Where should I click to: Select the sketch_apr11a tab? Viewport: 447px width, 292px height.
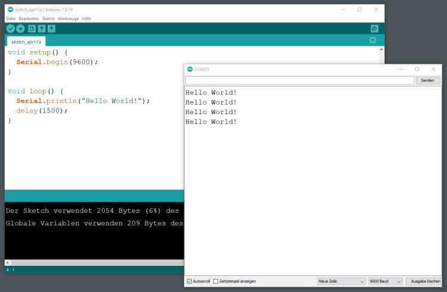tap(26, 42)
